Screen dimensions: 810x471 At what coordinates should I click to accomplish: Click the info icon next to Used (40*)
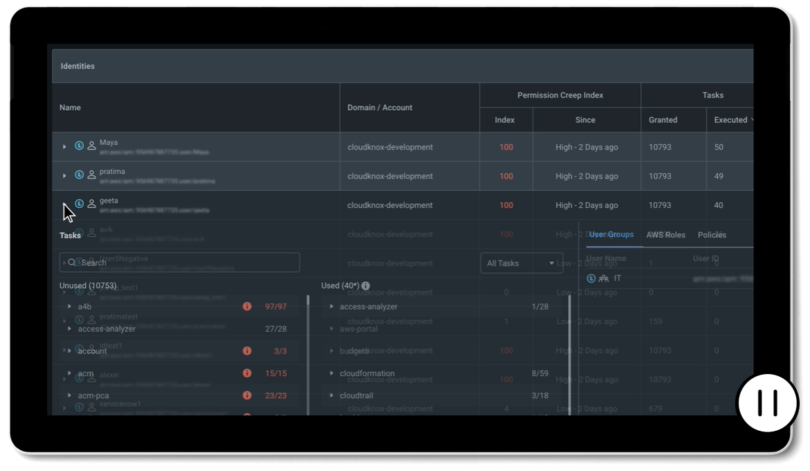(x=366, y=286)
